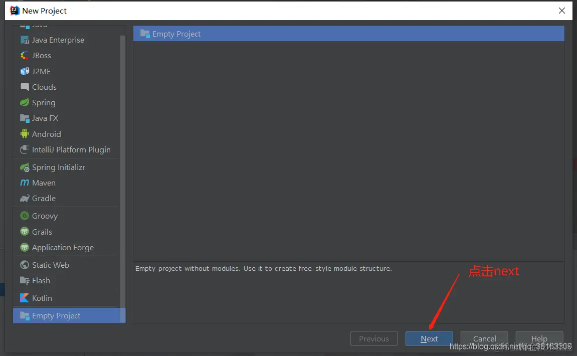Select Spring project type
This screenshot has height=356, width=577.
click(x=66, y=103)
